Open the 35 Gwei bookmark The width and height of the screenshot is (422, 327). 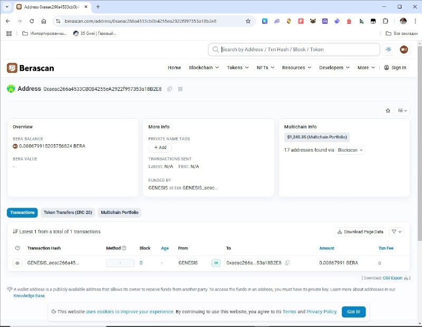[x=95, y=33]
